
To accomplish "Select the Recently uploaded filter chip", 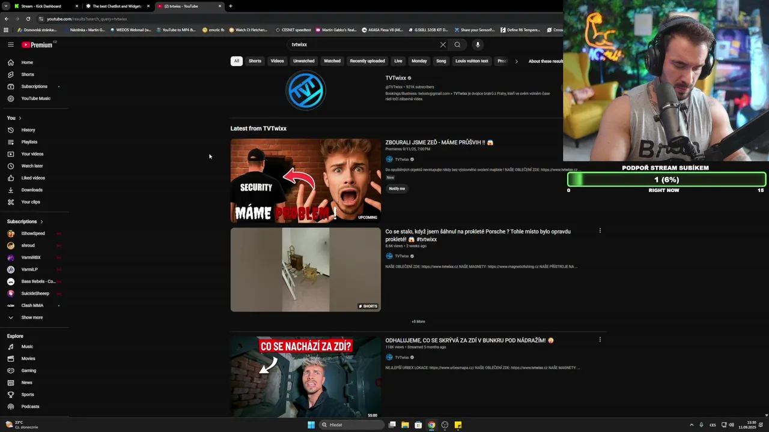I will (x=367, y=61).
